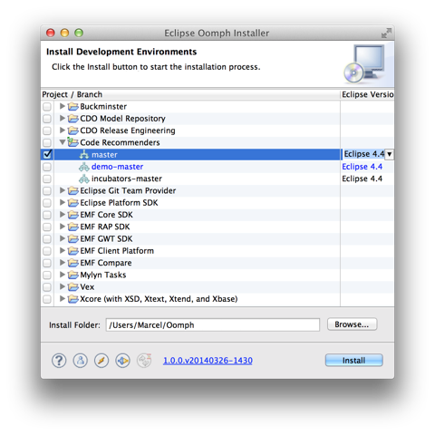The height and width of the screenshot is (435, 435).
Task: Expand the Mylyn Tasks project
Action: coord(63,275)
